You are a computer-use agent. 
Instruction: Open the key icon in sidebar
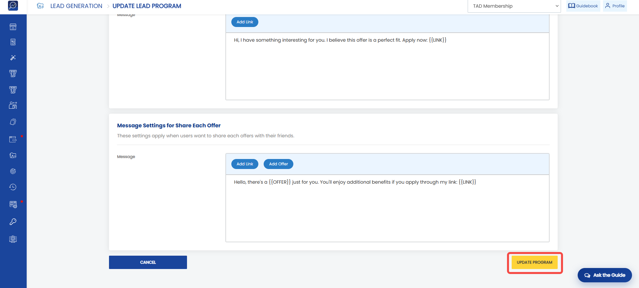13,222
